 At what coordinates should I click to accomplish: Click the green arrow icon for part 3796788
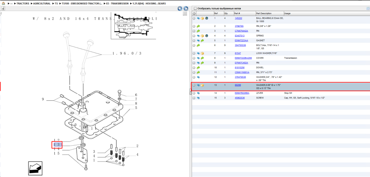tap(198, 26)
